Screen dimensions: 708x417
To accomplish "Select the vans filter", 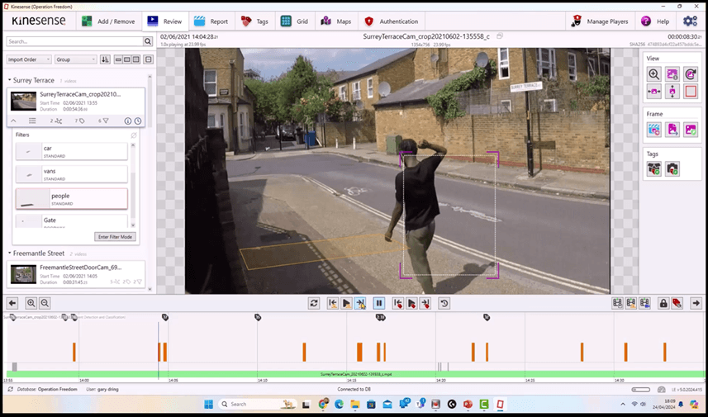I will (72, 175).
